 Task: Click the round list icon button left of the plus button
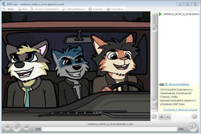tap(154, 117)
